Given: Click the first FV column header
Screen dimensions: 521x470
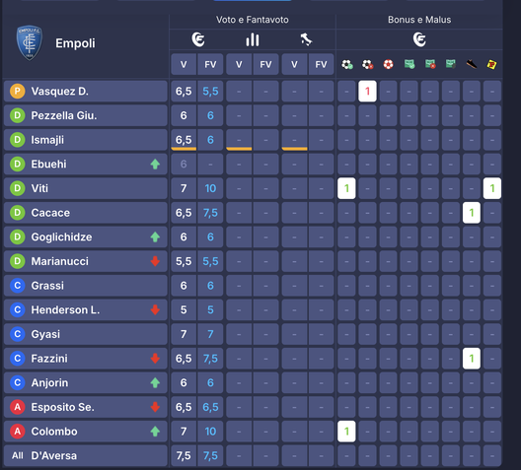Looking at the screenshot, I should [210, 64].
